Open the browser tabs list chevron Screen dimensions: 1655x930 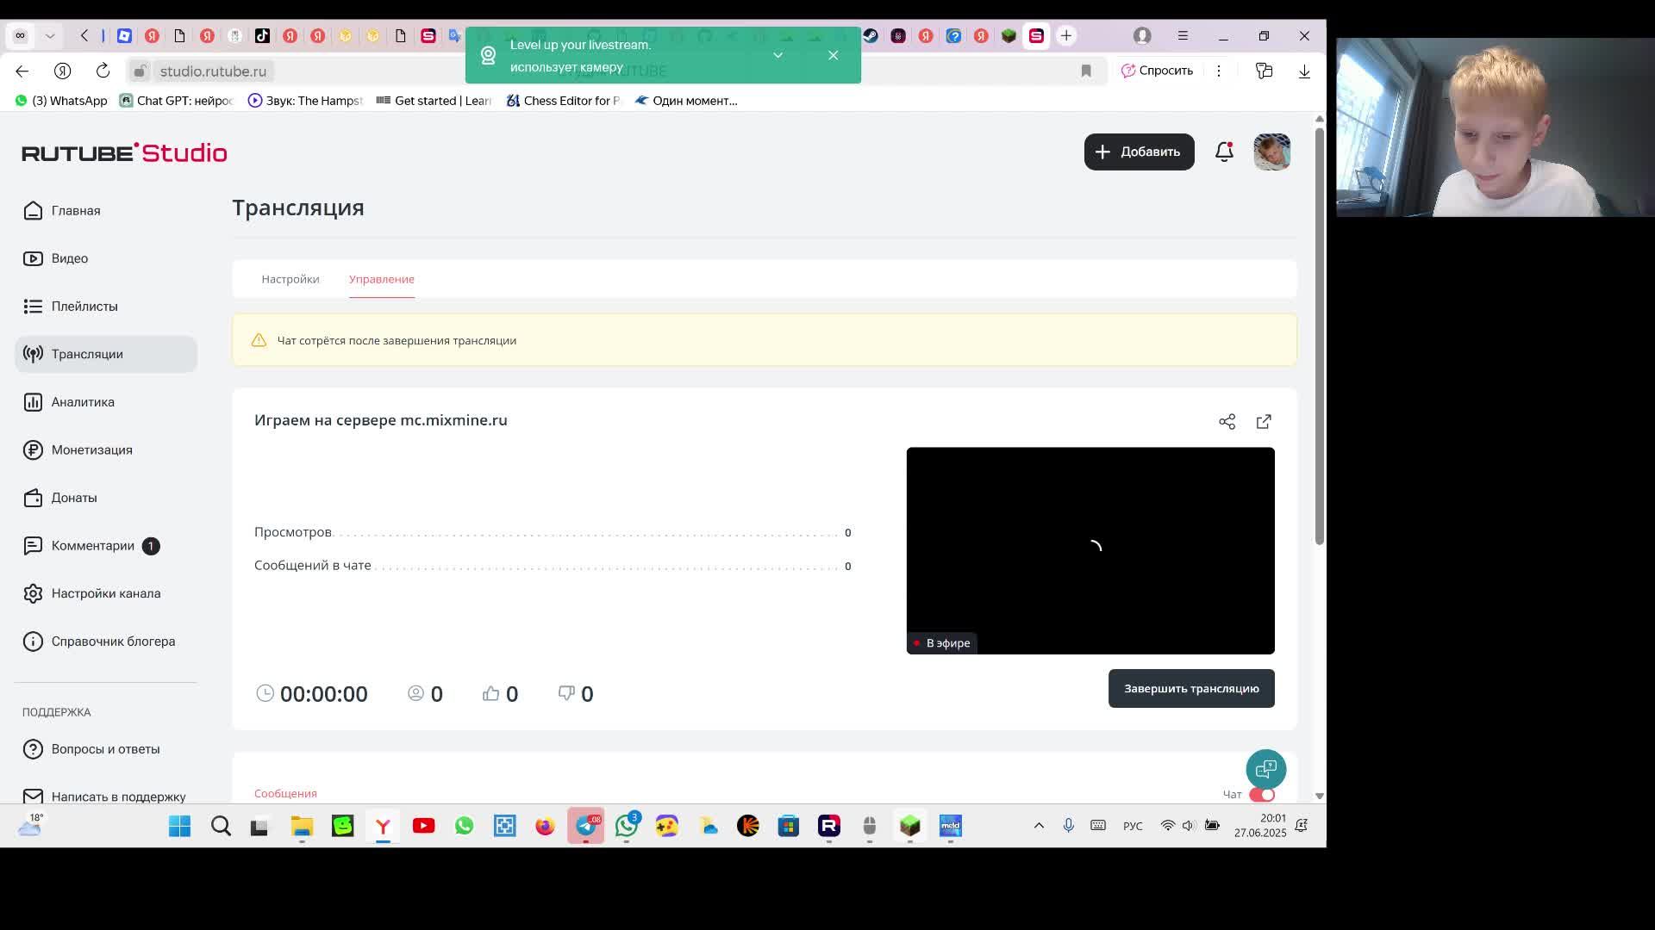(50, 35)
